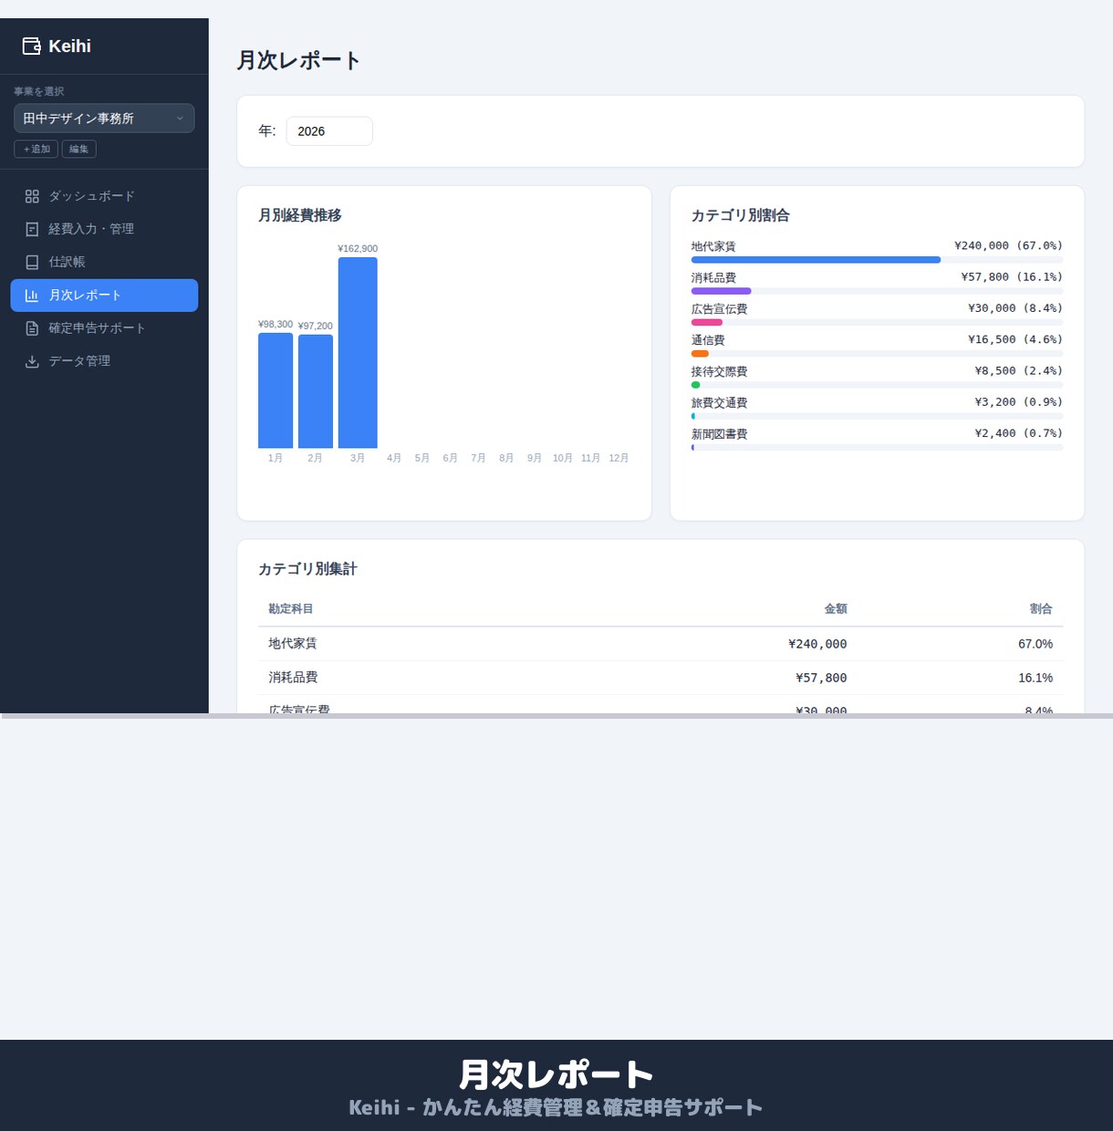The height and width of the screenshot is (1131, 1113).
Task: Click the year input showing 2026
Action: tap(329, 131)
